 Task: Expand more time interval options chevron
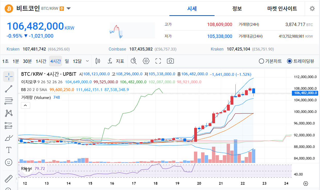click(x=87, y=61)
